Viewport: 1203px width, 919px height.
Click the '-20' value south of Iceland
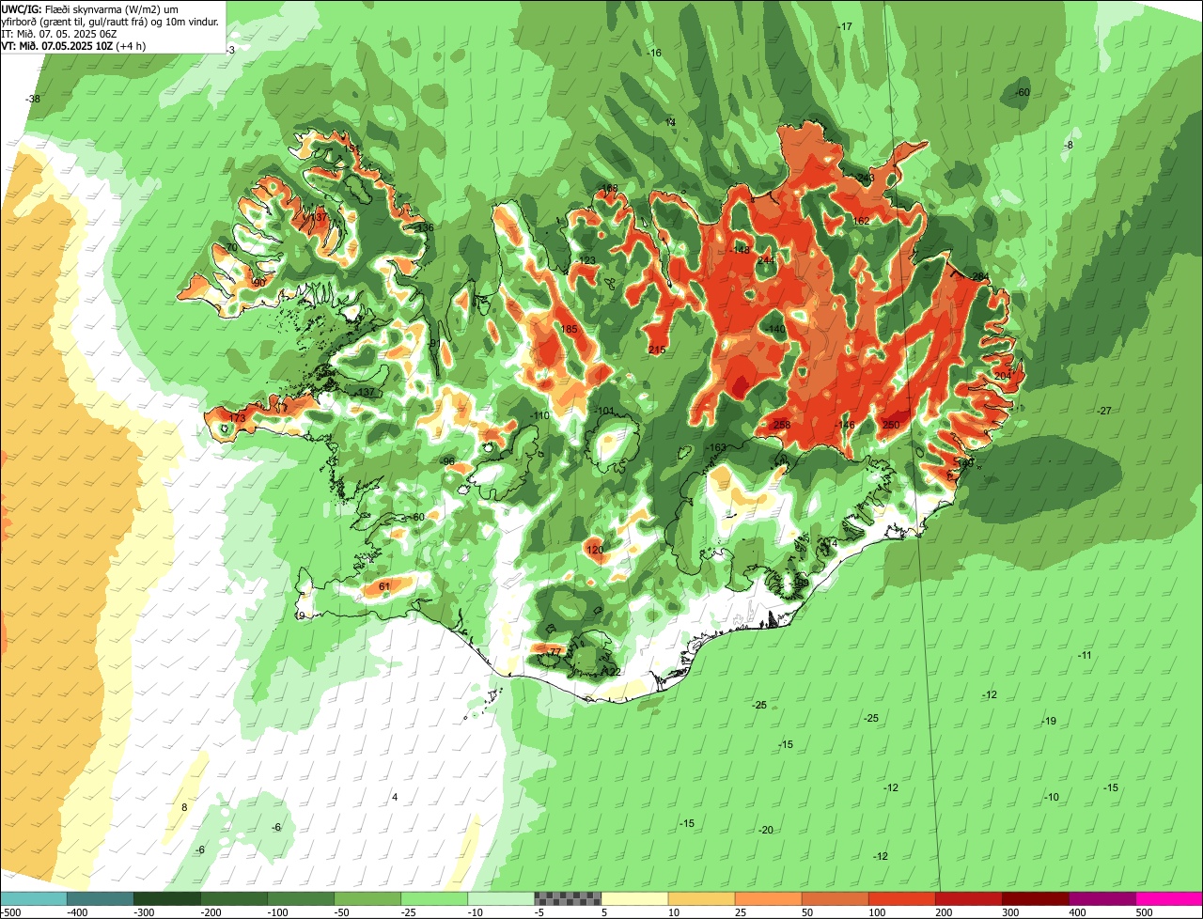pyautogui.click(x=766, y=830)
